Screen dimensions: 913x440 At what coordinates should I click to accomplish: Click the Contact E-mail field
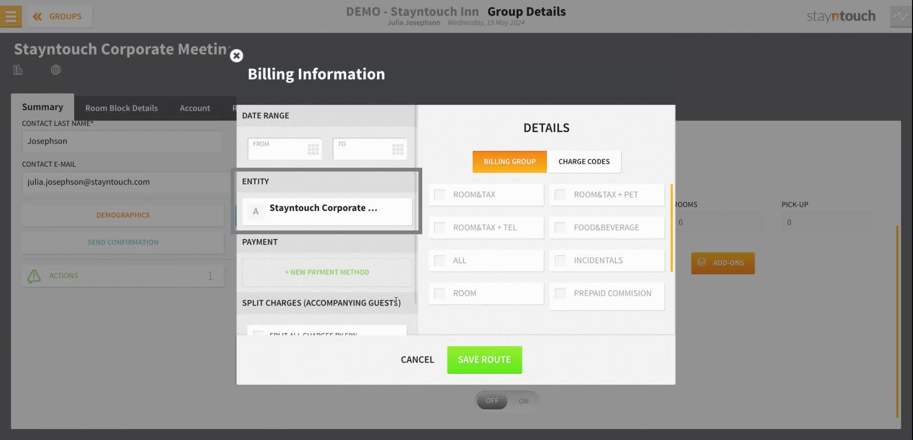point(126,182)
